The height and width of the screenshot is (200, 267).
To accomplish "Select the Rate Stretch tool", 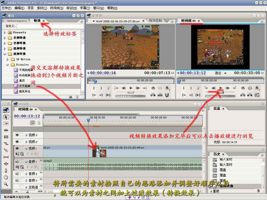I will click(x=6, y=144).
